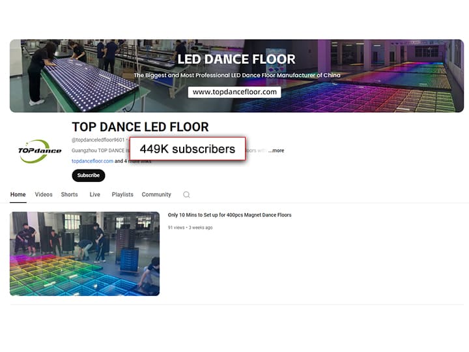Click video title 'Only 10 Mins to Set up'
The image size is (469, 352).
pos(229,215)
